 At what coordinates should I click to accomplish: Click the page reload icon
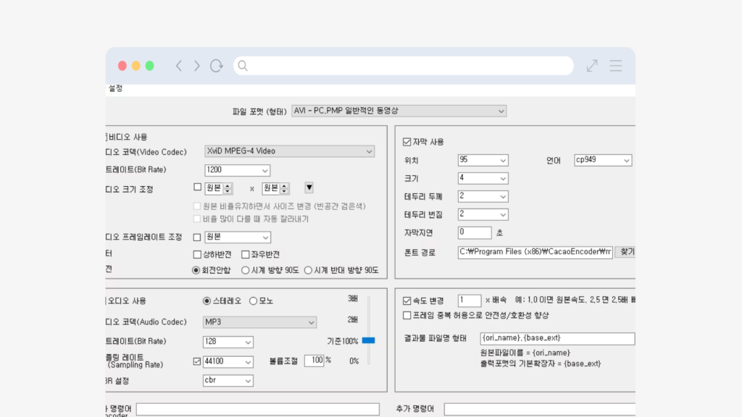point(216,65)
